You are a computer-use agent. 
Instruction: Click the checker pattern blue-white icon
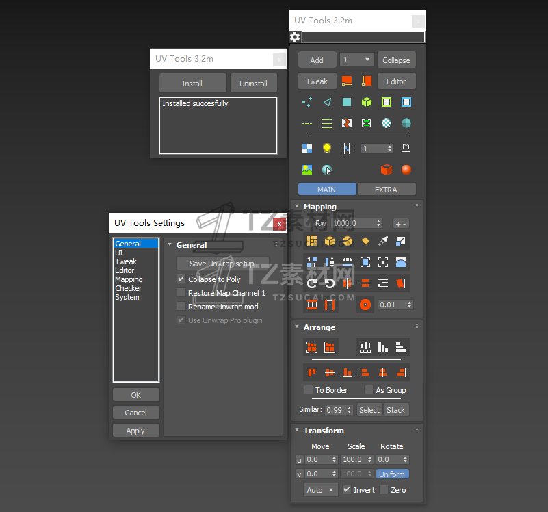coord(307,149)
